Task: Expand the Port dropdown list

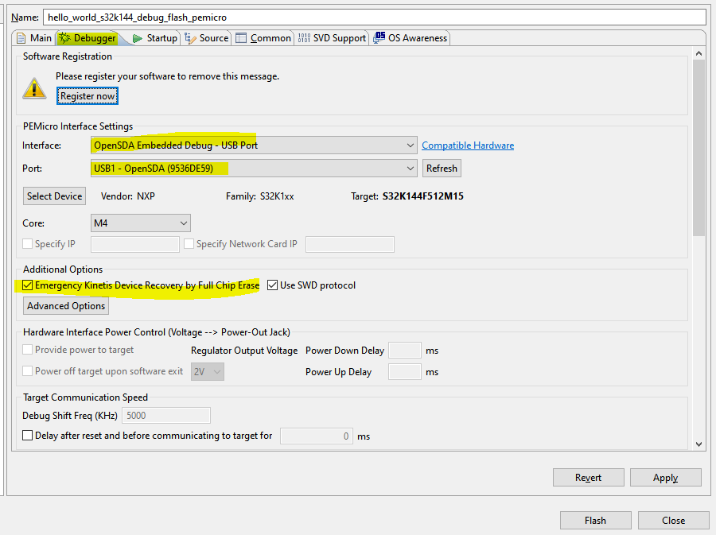Action: [x=254, y=169]
